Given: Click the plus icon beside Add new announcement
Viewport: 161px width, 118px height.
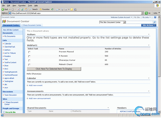Looking at the screenshot, I should click(x=27, y=98).
